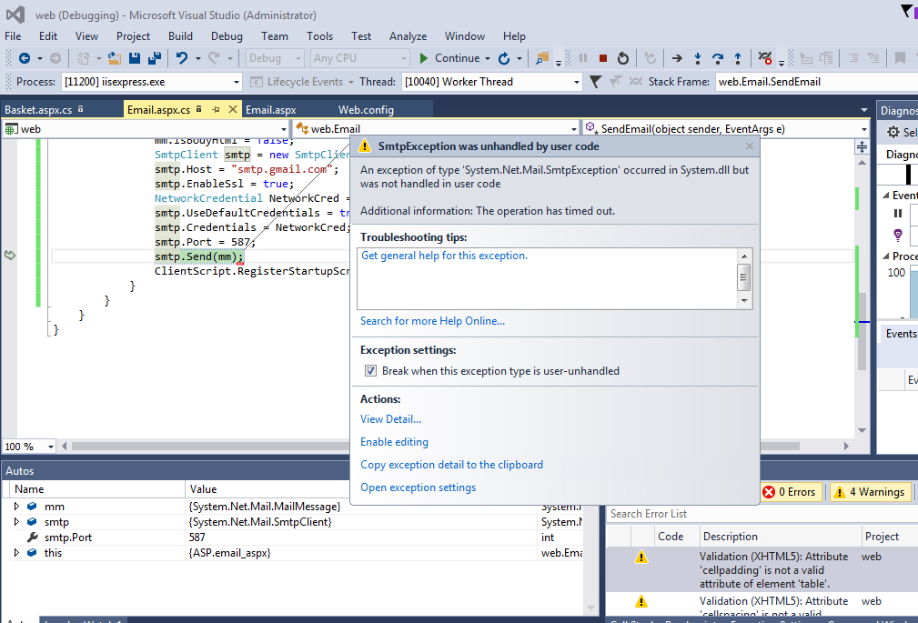Viewport: 918px width, 623px height.
Task: Close the Email.aspx.cs tab
Action: (232, 109)
